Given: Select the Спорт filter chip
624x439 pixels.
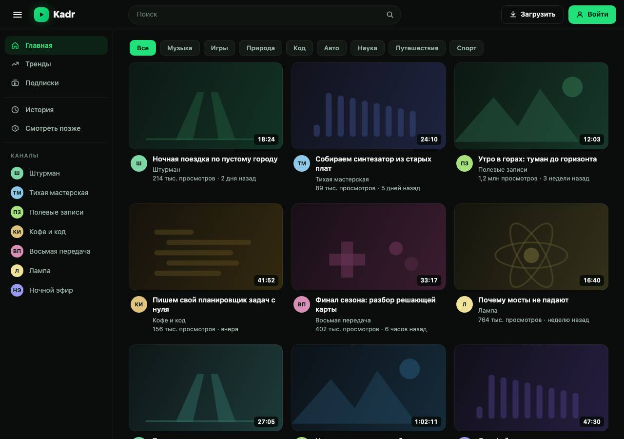Looking at the screenshot, I should (467, 48).
